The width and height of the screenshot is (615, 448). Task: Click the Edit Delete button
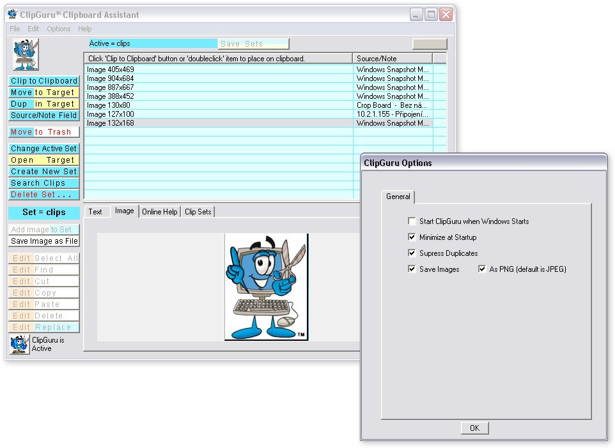pyautogui.click(x=44, y=316)
